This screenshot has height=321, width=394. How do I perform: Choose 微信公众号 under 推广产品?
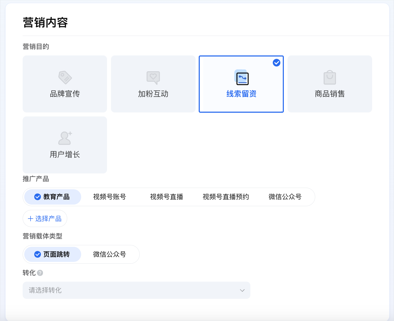(x=285, y=197)
